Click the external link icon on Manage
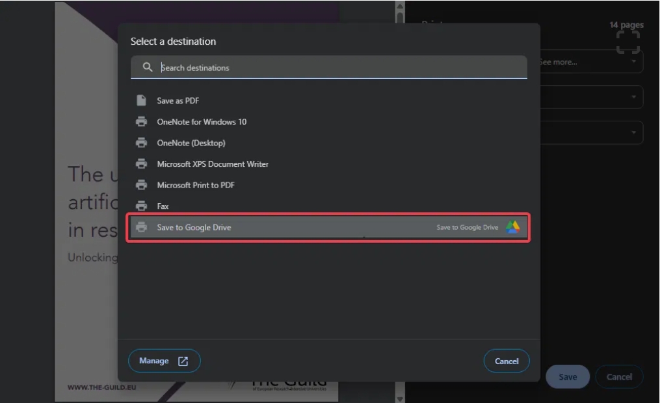 (x=183, y=361)
